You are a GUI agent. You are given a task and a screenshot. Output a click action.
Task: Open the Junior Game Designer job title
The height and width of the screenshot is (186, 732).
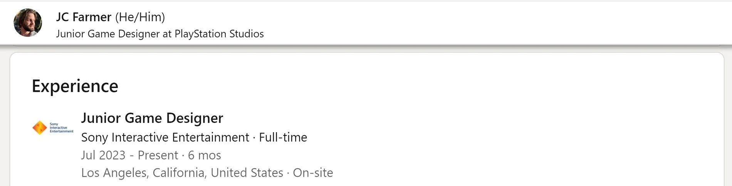(152, 118)
